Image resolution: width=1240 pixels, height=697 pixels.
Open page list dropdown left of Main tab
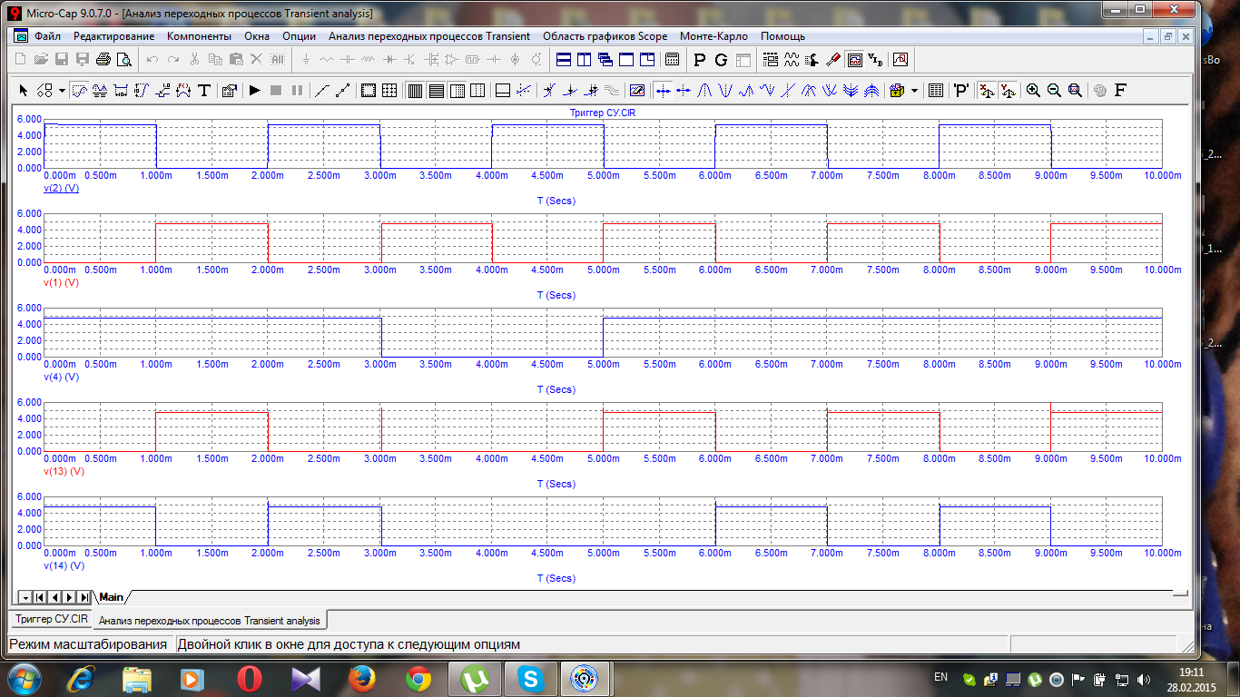click(x=25, y=597)
